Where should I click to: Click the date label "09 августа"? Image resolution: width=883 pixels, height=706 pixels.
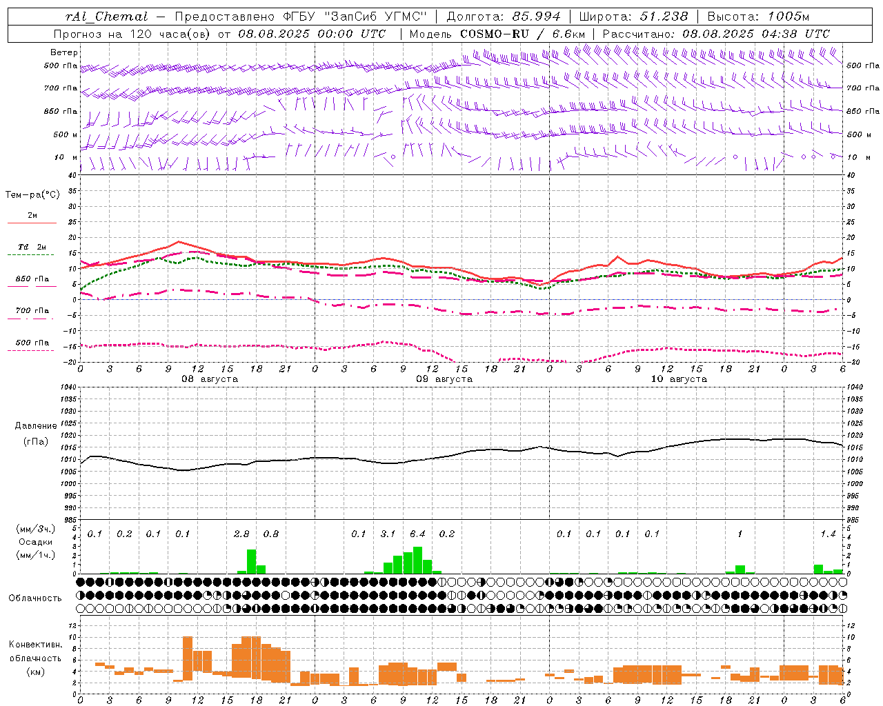pos(444,379)
